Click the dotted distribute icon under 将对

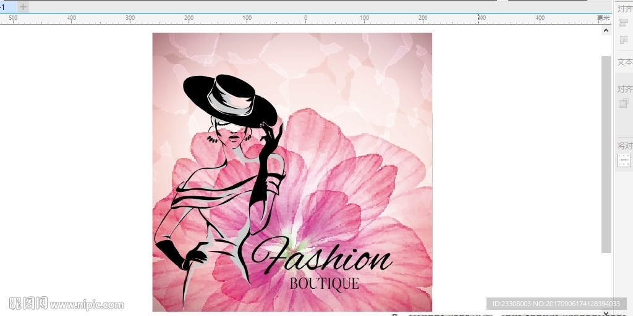pyautogui.click(x=624, y=160)
